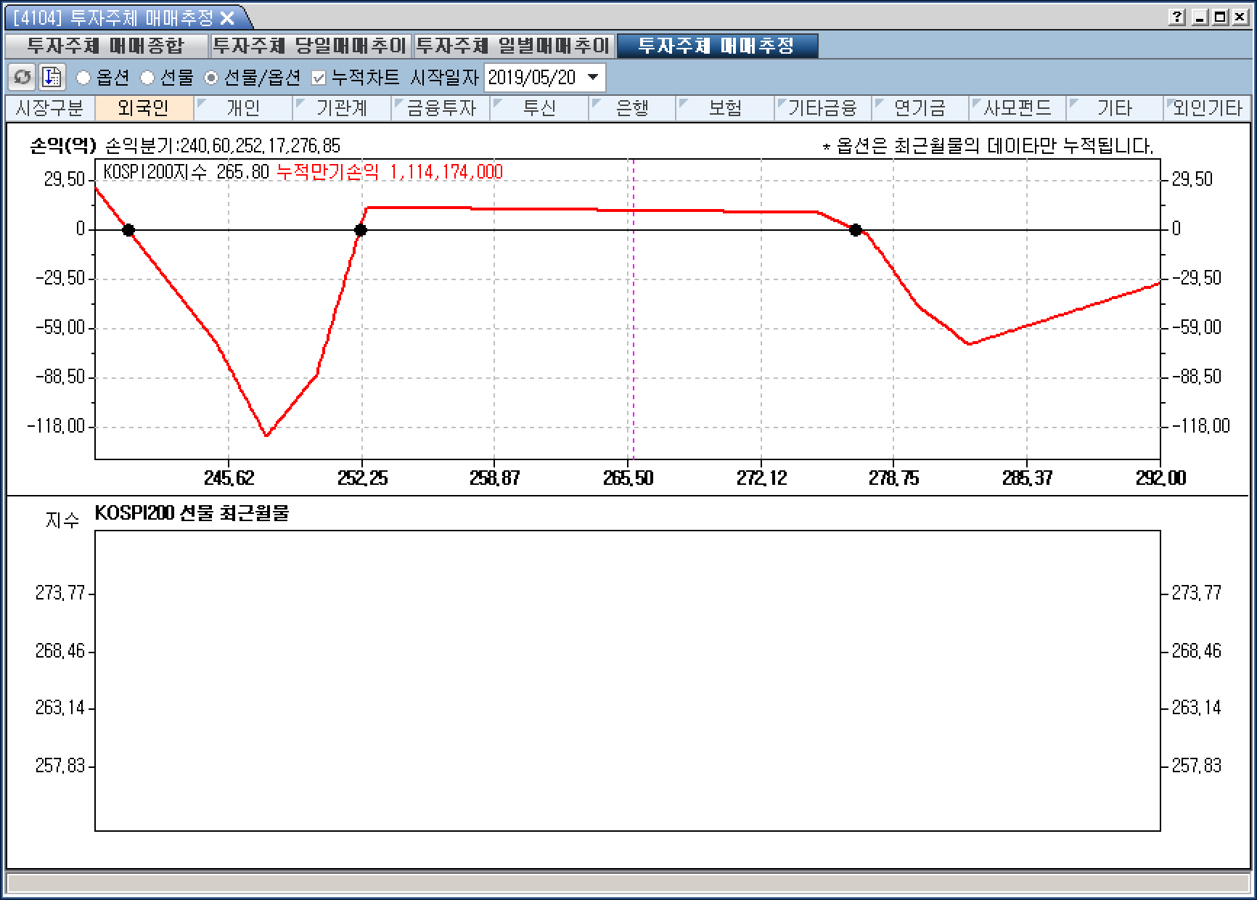This screenshot has height=900, width=1257.
Task: Switch to 투자주체 일별매매추이 tab
Action: [x=514, y=46]
